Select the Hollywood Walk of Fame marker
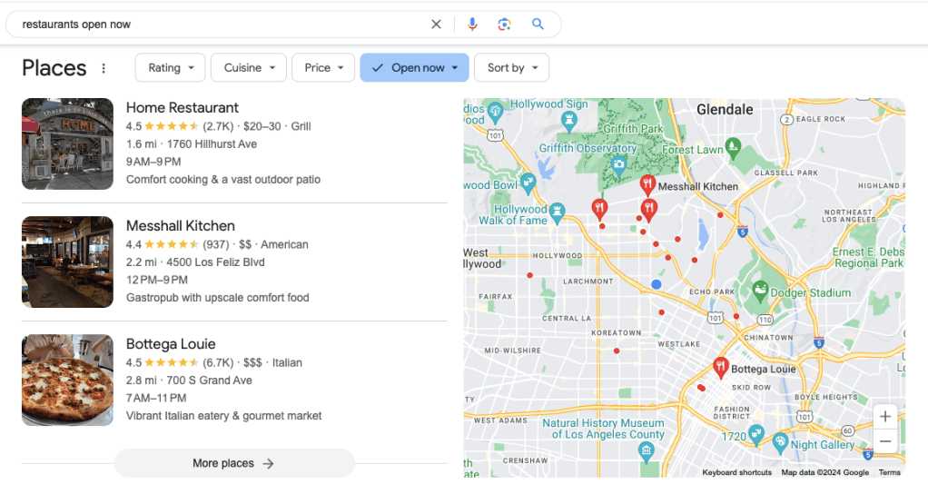Image resolution: width=928 pixels, height=504 pixels. coord(557,212)
